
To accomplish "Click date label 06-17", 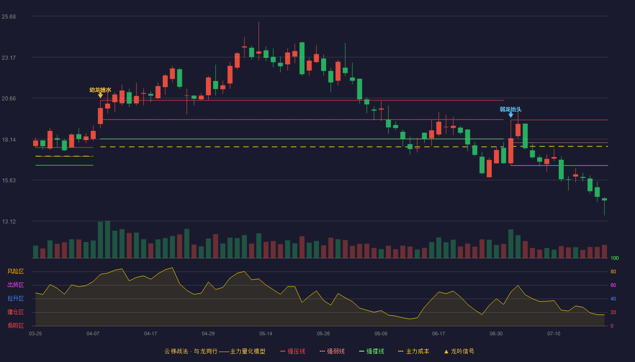I will 439,333.
